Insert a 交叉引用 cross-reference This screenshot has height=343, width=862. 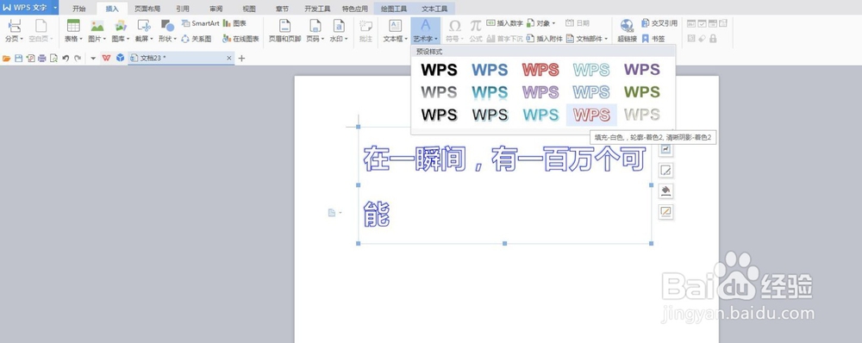pos(659,23)
